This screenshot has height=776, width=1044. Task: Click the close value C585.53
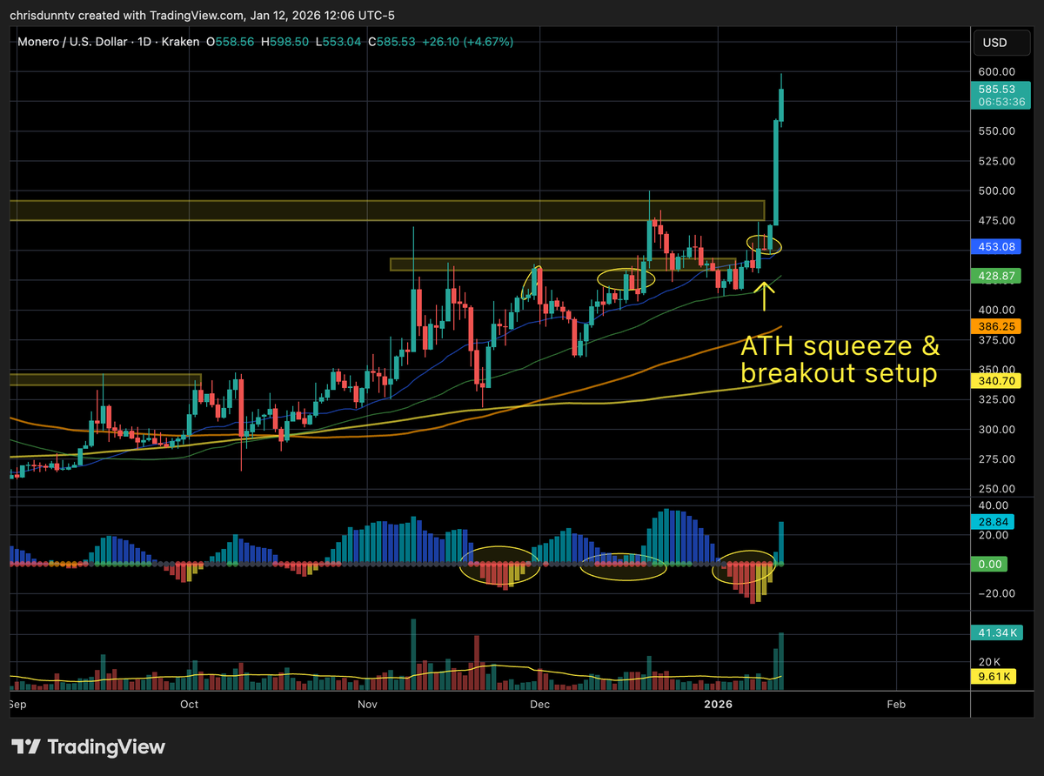point(391,42)
